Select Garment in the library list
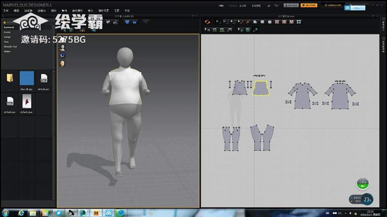 tap(9, 27)
